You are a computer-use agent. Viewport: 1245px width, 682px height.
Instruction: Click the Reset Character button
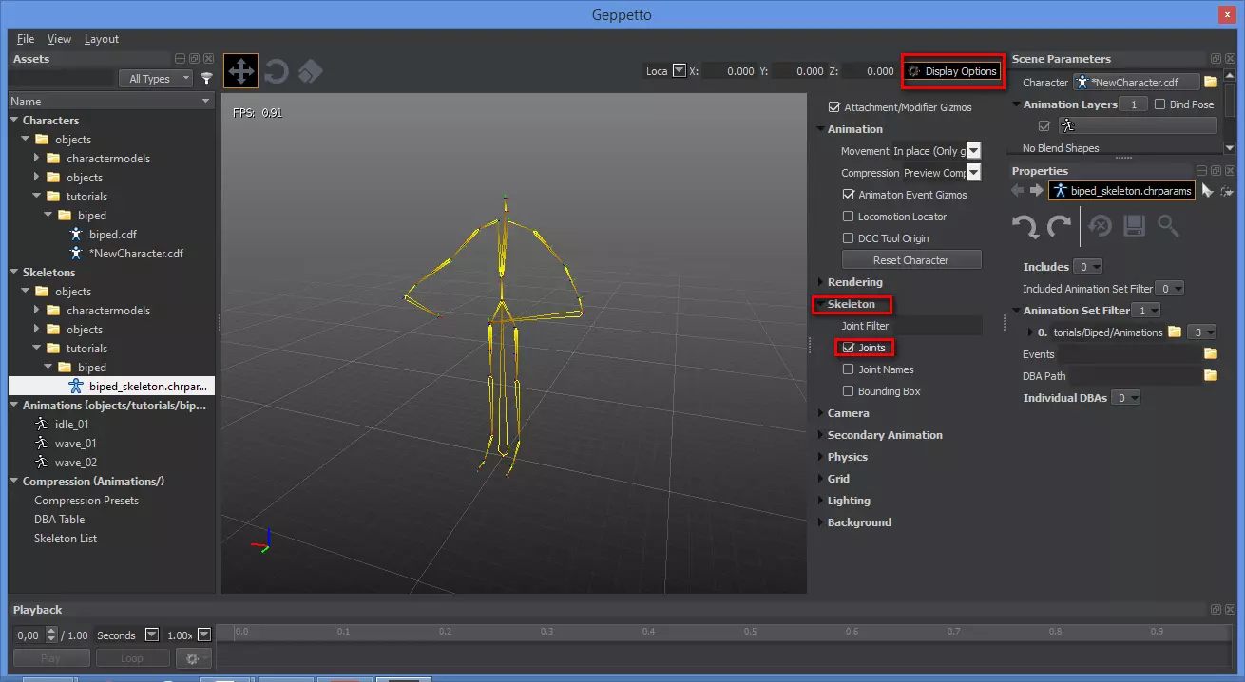point(910,260)
